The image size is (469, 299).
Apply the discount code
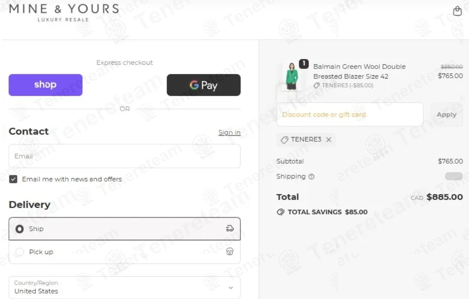coord(446,115)
